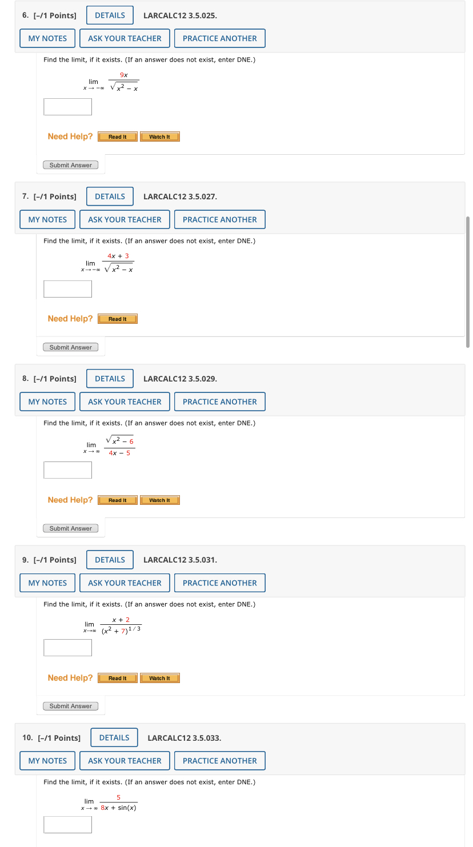The image size is (473, 847).
Task: Click PRACTICE ANOTHER for question 8
Action: click(x=219, y=401)
